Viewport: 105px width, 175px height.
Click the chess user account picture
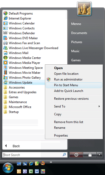84,9
